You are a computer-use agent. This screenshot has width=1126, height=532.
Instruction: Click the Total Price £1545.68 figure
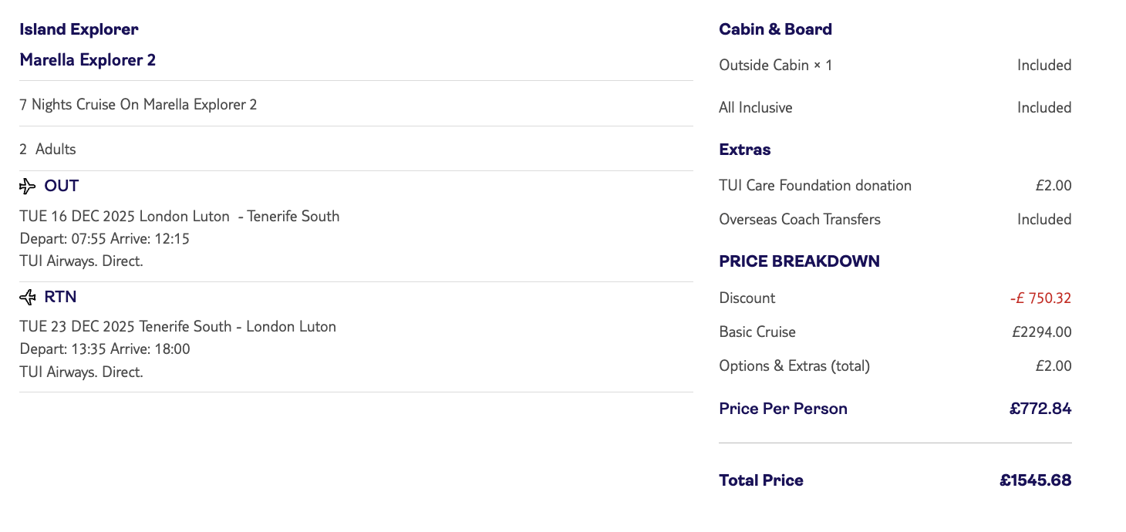pyautogui.click(x=1035, y=481)
